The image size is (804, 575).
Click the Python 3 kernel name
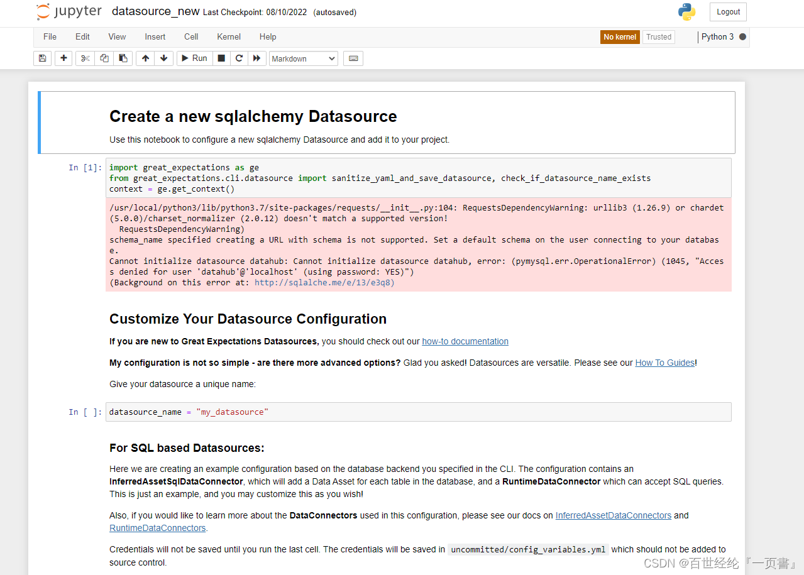pos(717,37)
